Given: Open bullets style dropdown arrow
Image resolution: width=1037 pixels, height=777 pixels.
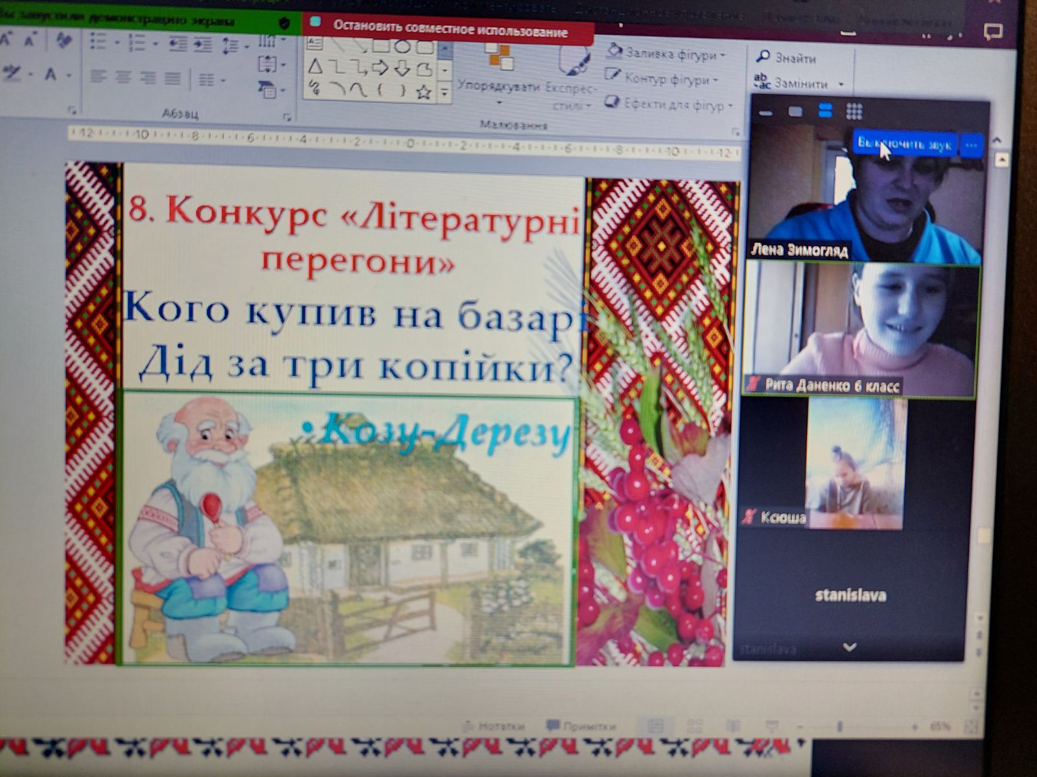Looking at the screenshot, I should tap(117, 43).
